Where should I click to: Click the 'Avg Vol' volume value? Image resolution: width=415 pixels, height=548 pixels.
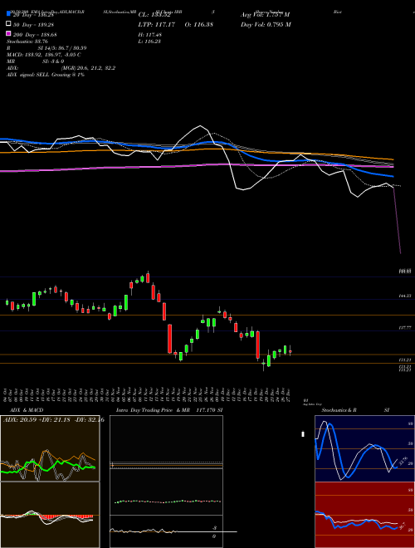pyautogui.click(x=265, y=15)
